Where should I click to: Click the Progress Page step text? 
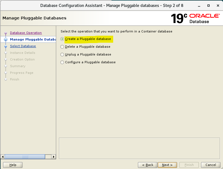[22, 73]
